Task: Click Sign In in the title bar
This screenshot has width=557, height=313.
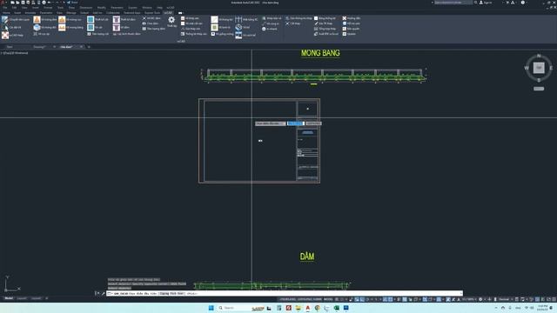Action: [486, 3]
